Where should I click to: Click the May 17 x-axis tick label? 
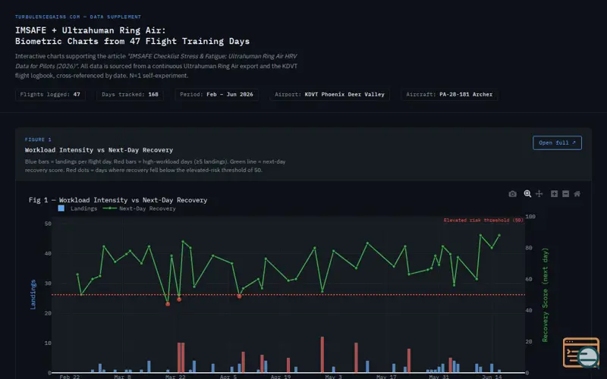(386, 376)
